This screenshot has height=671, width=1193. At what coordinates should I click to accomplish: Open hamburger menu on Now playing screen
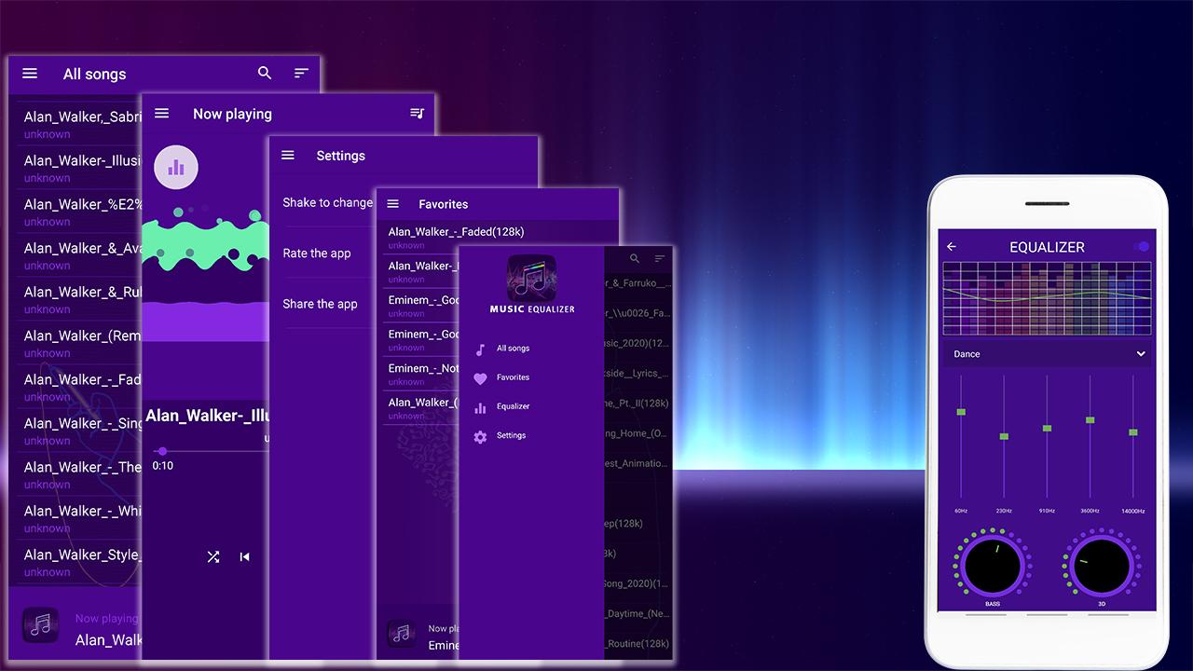162,113
